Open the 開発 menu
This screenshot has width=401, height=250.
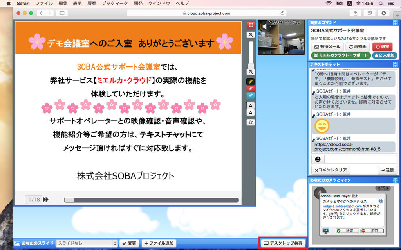coord(138,3)
